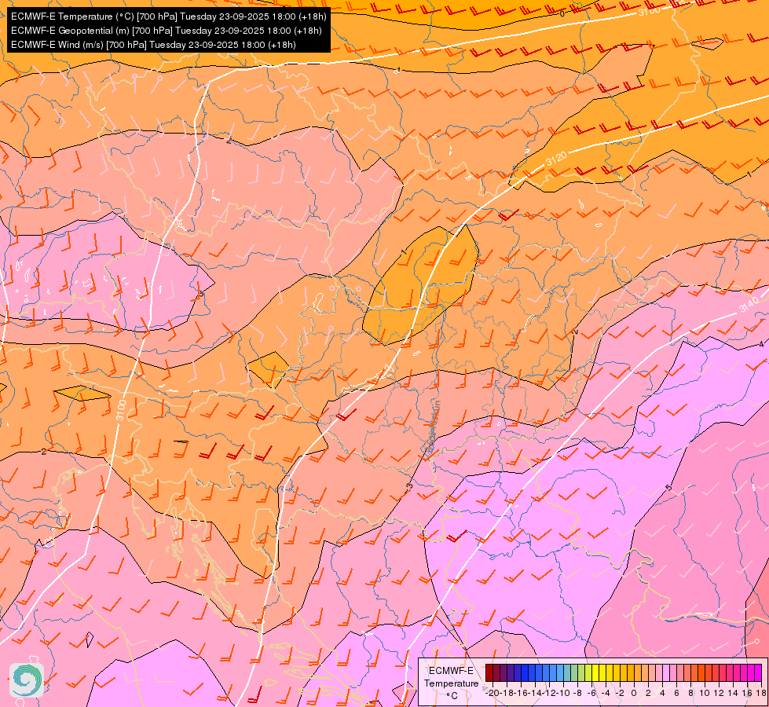Click the -20 value on the legend scale

(x=492, y=694)
